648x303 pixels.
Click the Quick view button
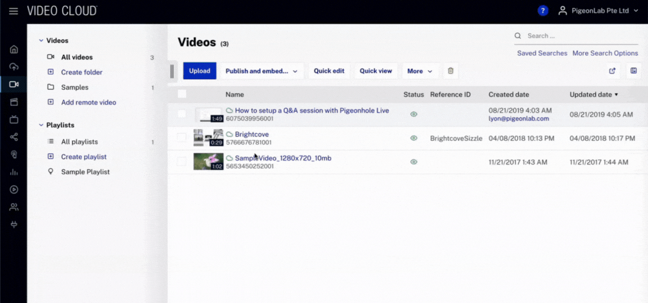click(376, 71)
